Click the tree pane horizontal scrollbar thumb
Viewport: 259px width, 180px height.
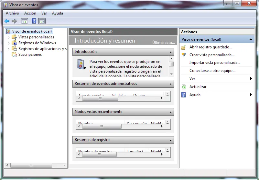(31, 165)
